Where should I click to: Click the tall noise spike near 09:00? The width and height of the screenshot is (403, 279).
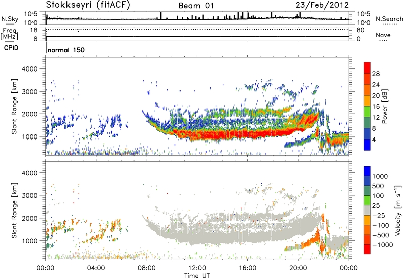click(x=161, y=15)
